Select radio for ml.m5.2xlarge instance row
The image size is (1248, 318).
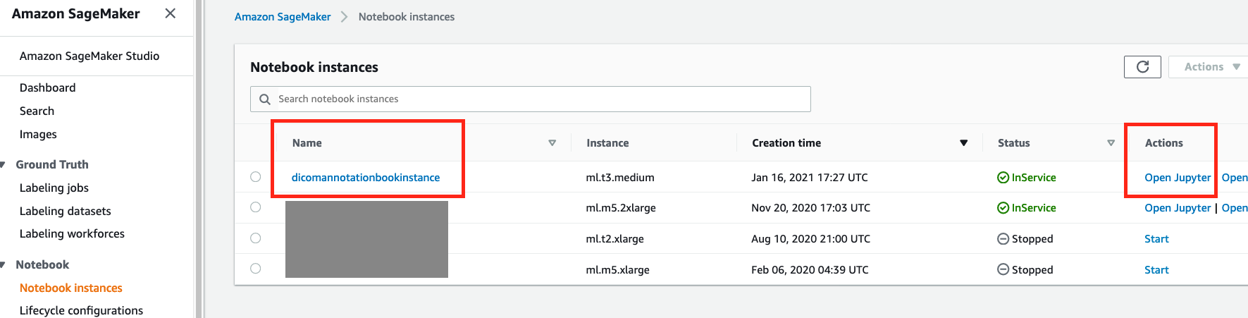pos(255,207)
